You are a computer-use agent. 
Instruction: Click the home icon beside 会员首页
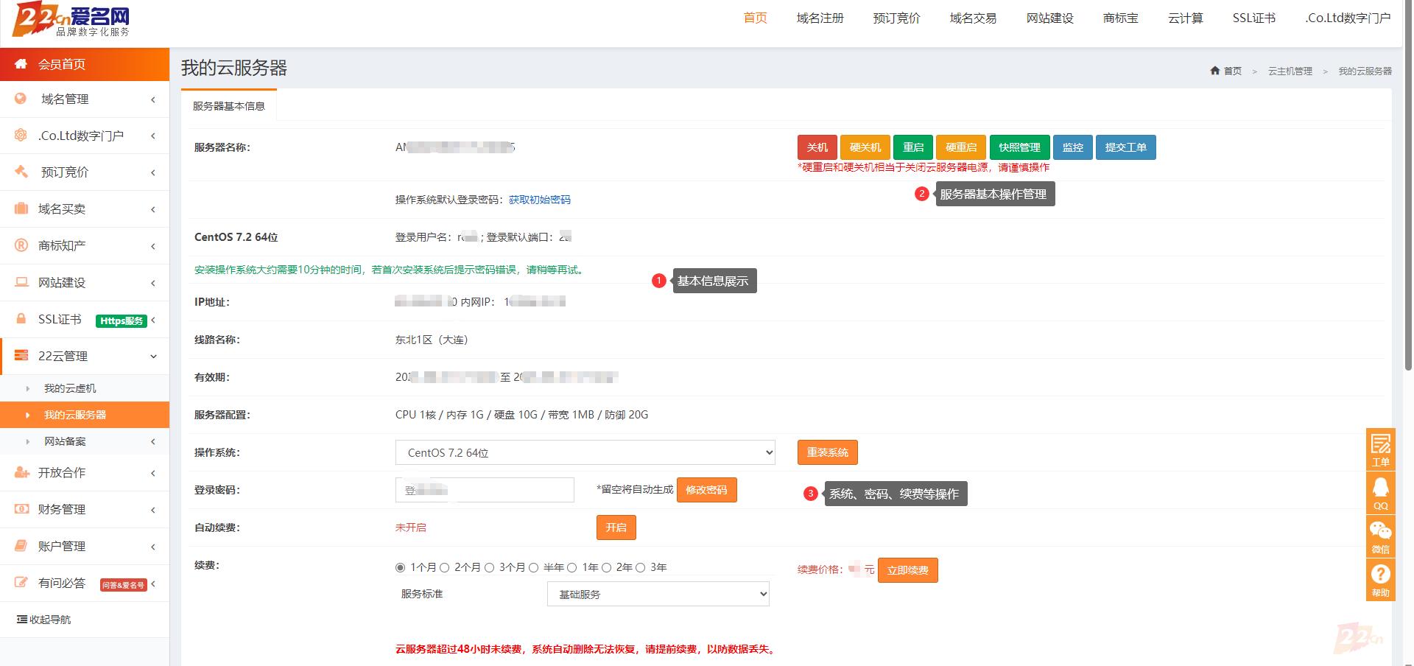click(21, 64)
